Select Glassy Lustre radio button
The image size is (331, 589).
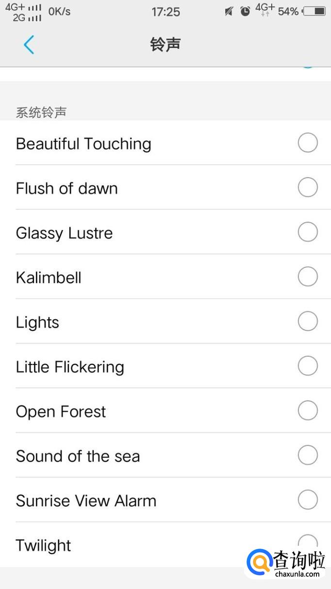[308, 232]
